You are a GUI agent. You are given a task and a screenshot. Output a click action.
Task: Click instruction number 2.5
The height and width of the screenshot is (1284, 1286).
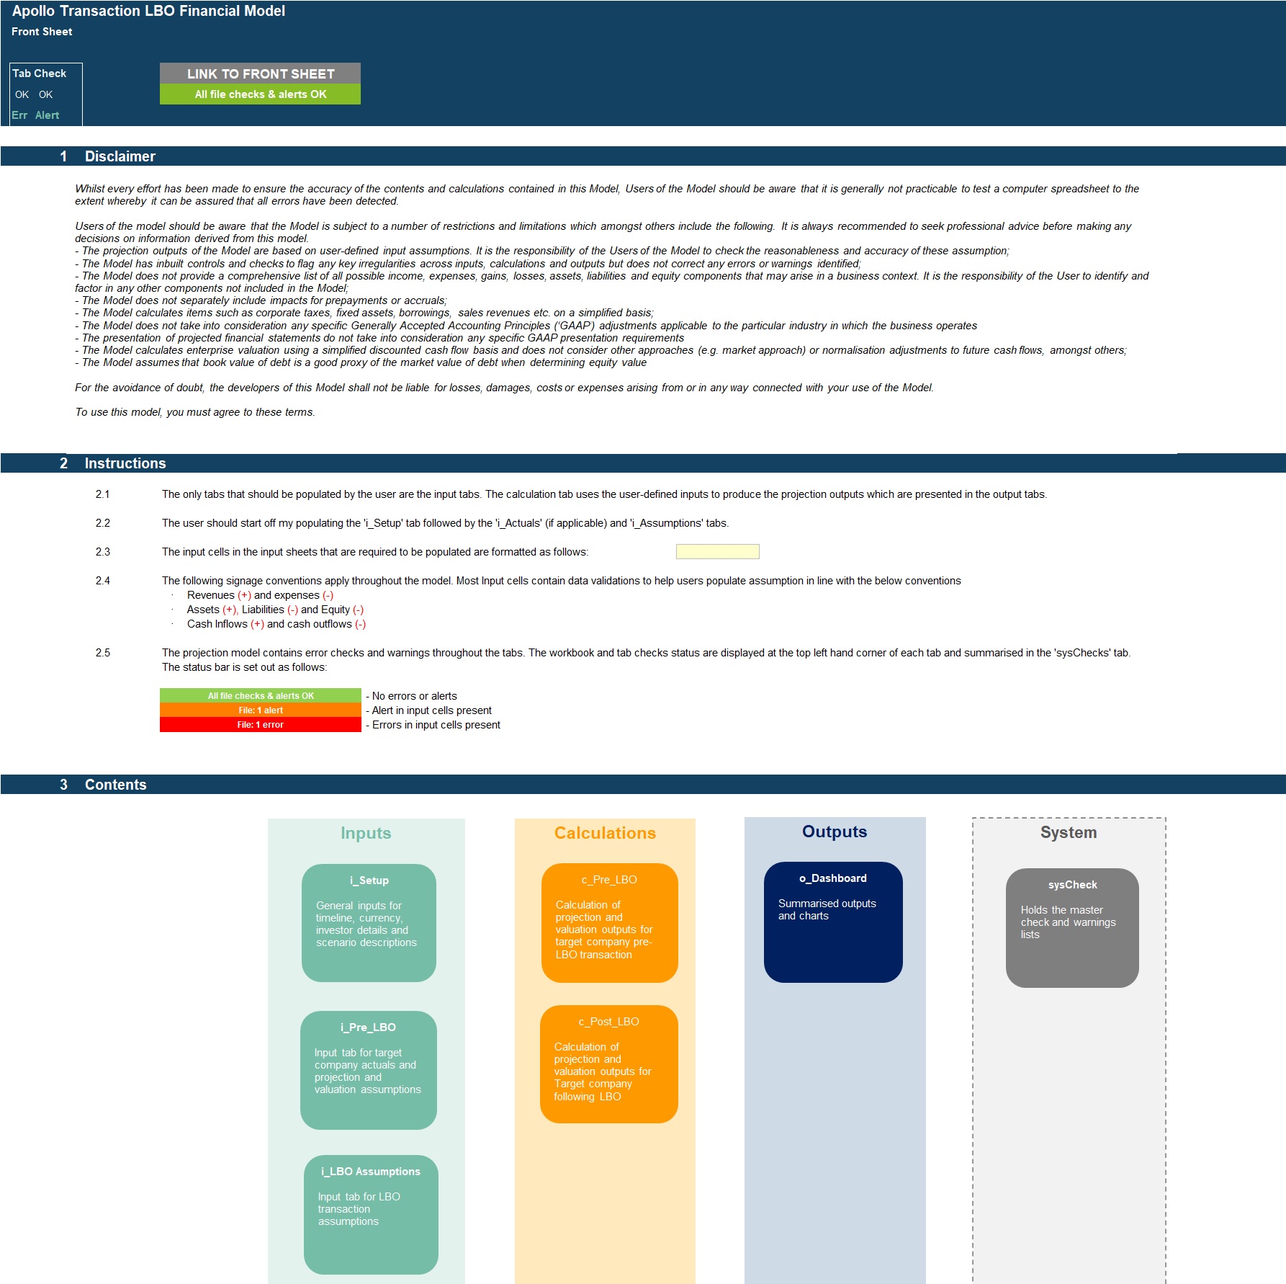coord(103,653)
